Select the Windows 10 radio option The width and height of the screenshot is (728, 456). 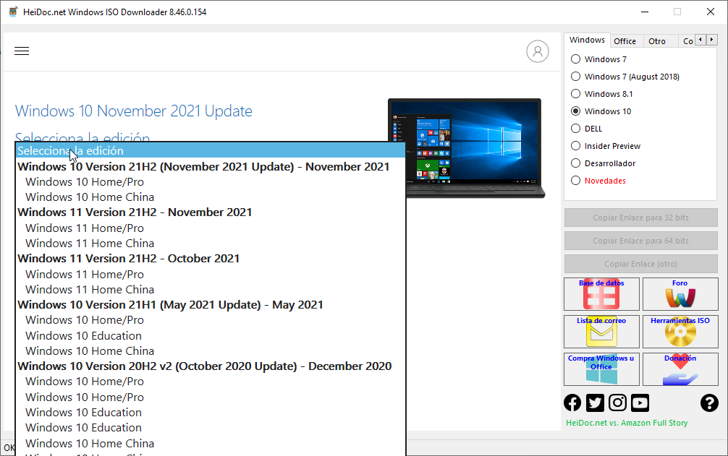[x=601, y=111]
